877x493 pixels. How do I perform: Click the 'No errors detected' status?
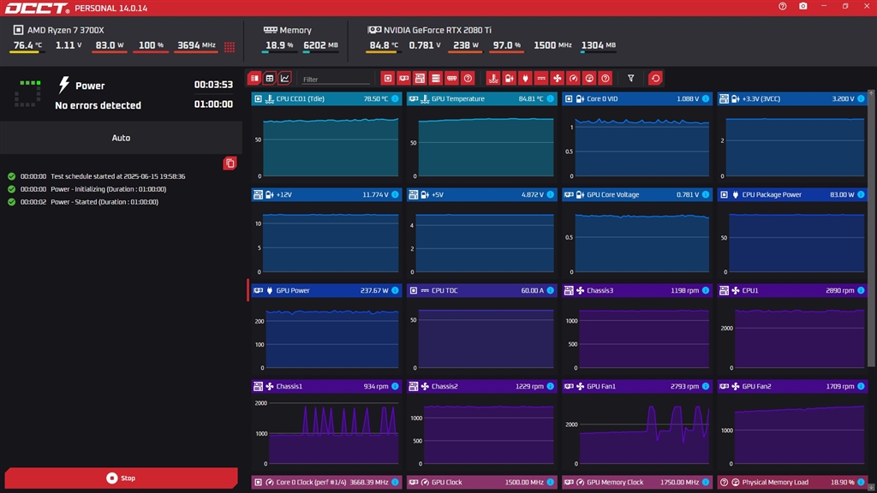(98, 105)
